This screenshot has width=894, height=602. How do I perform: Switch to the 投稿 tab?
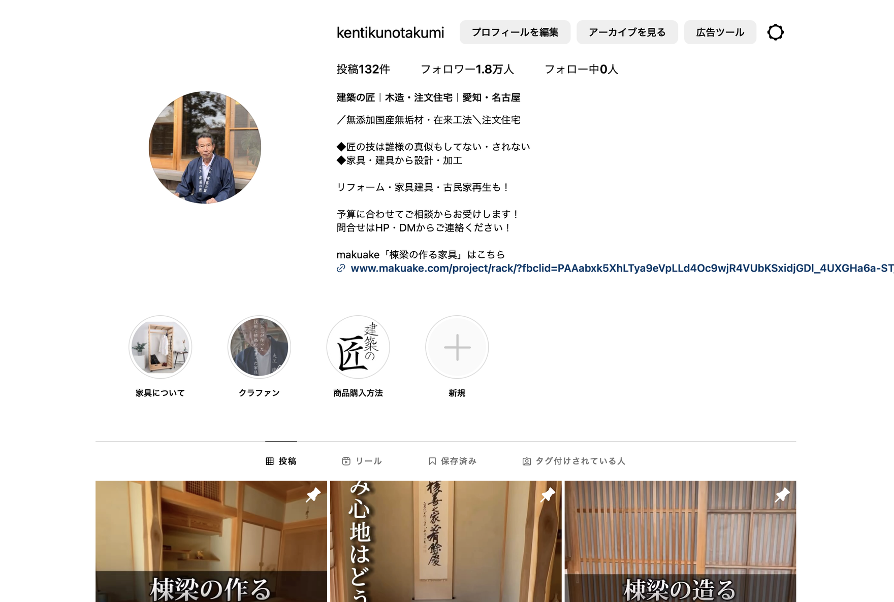[x=281, y=461]
